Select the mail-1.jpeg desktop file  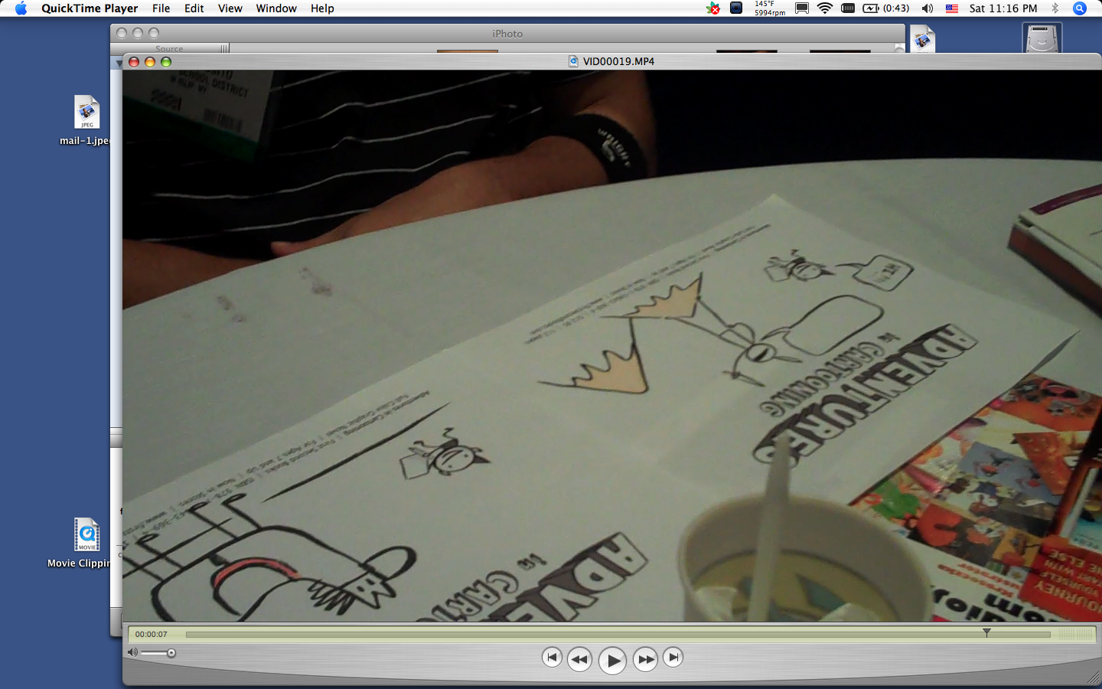coord(86,113)
